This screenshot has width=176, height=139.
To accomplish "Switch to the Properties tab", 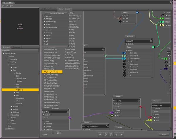I will 16,47.
